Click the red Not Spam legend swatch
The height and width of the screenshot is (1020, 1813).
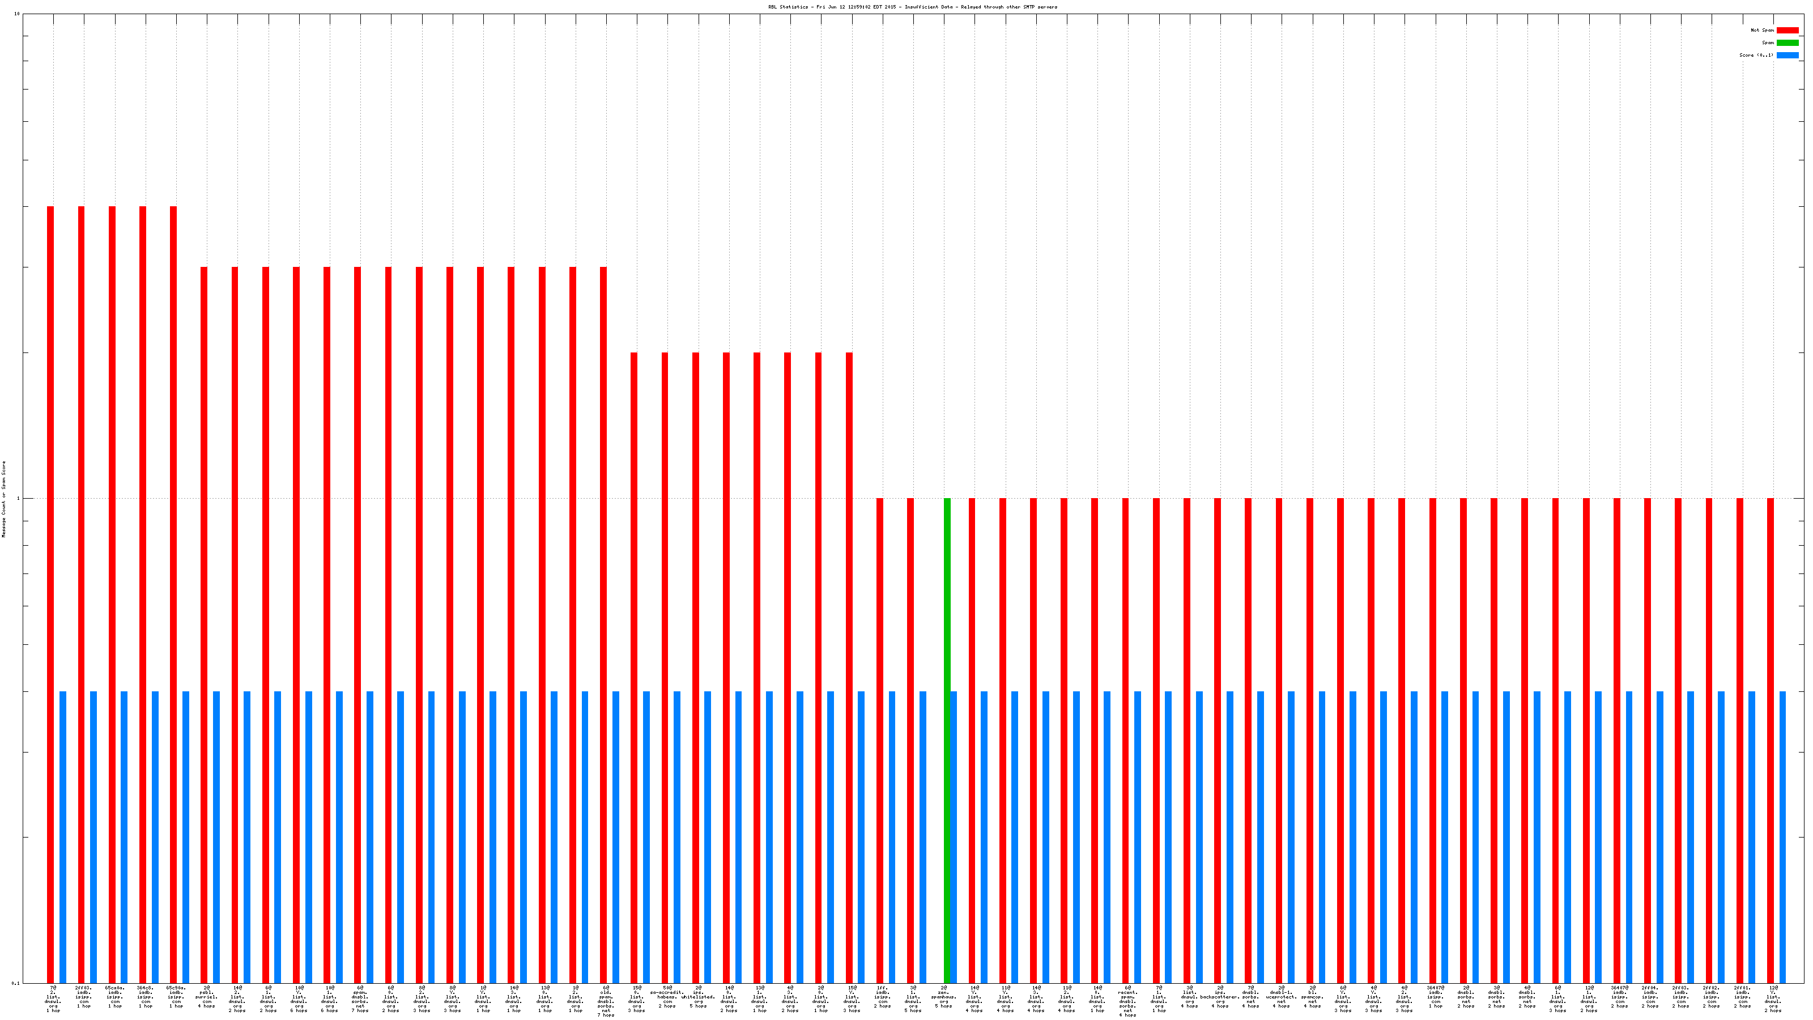1787,30
